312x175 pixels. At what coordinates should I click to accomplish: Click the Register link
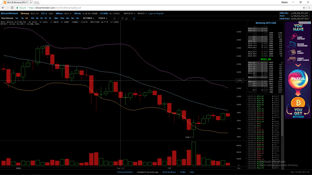point(160,14)
